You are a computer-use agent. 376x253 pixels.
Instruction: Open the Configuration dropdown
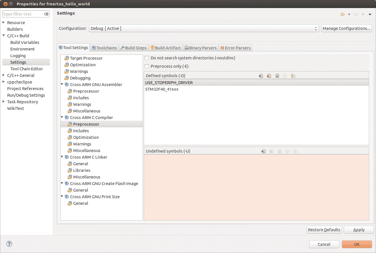316,28
